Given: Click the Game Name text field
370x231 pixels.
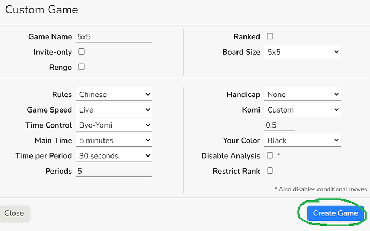Looking at the screenshot, I should coord(114,37).
